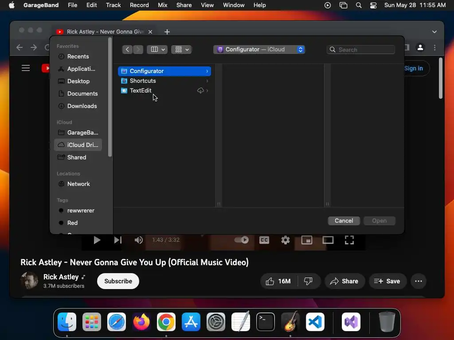
Task: Open the YouTube hamburger guide menu
Action: click(26, 68)
